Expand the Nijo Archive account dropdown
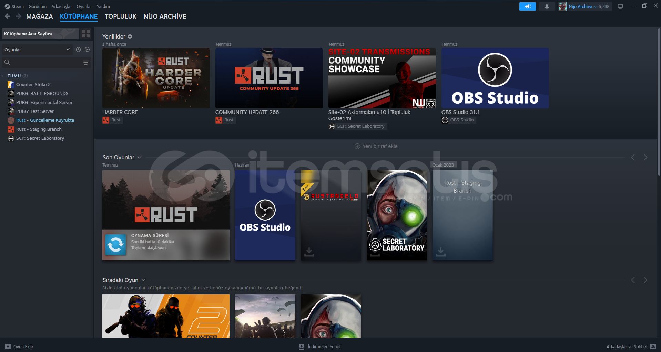The width and height of the screenshot is (661, 352). 595,7
